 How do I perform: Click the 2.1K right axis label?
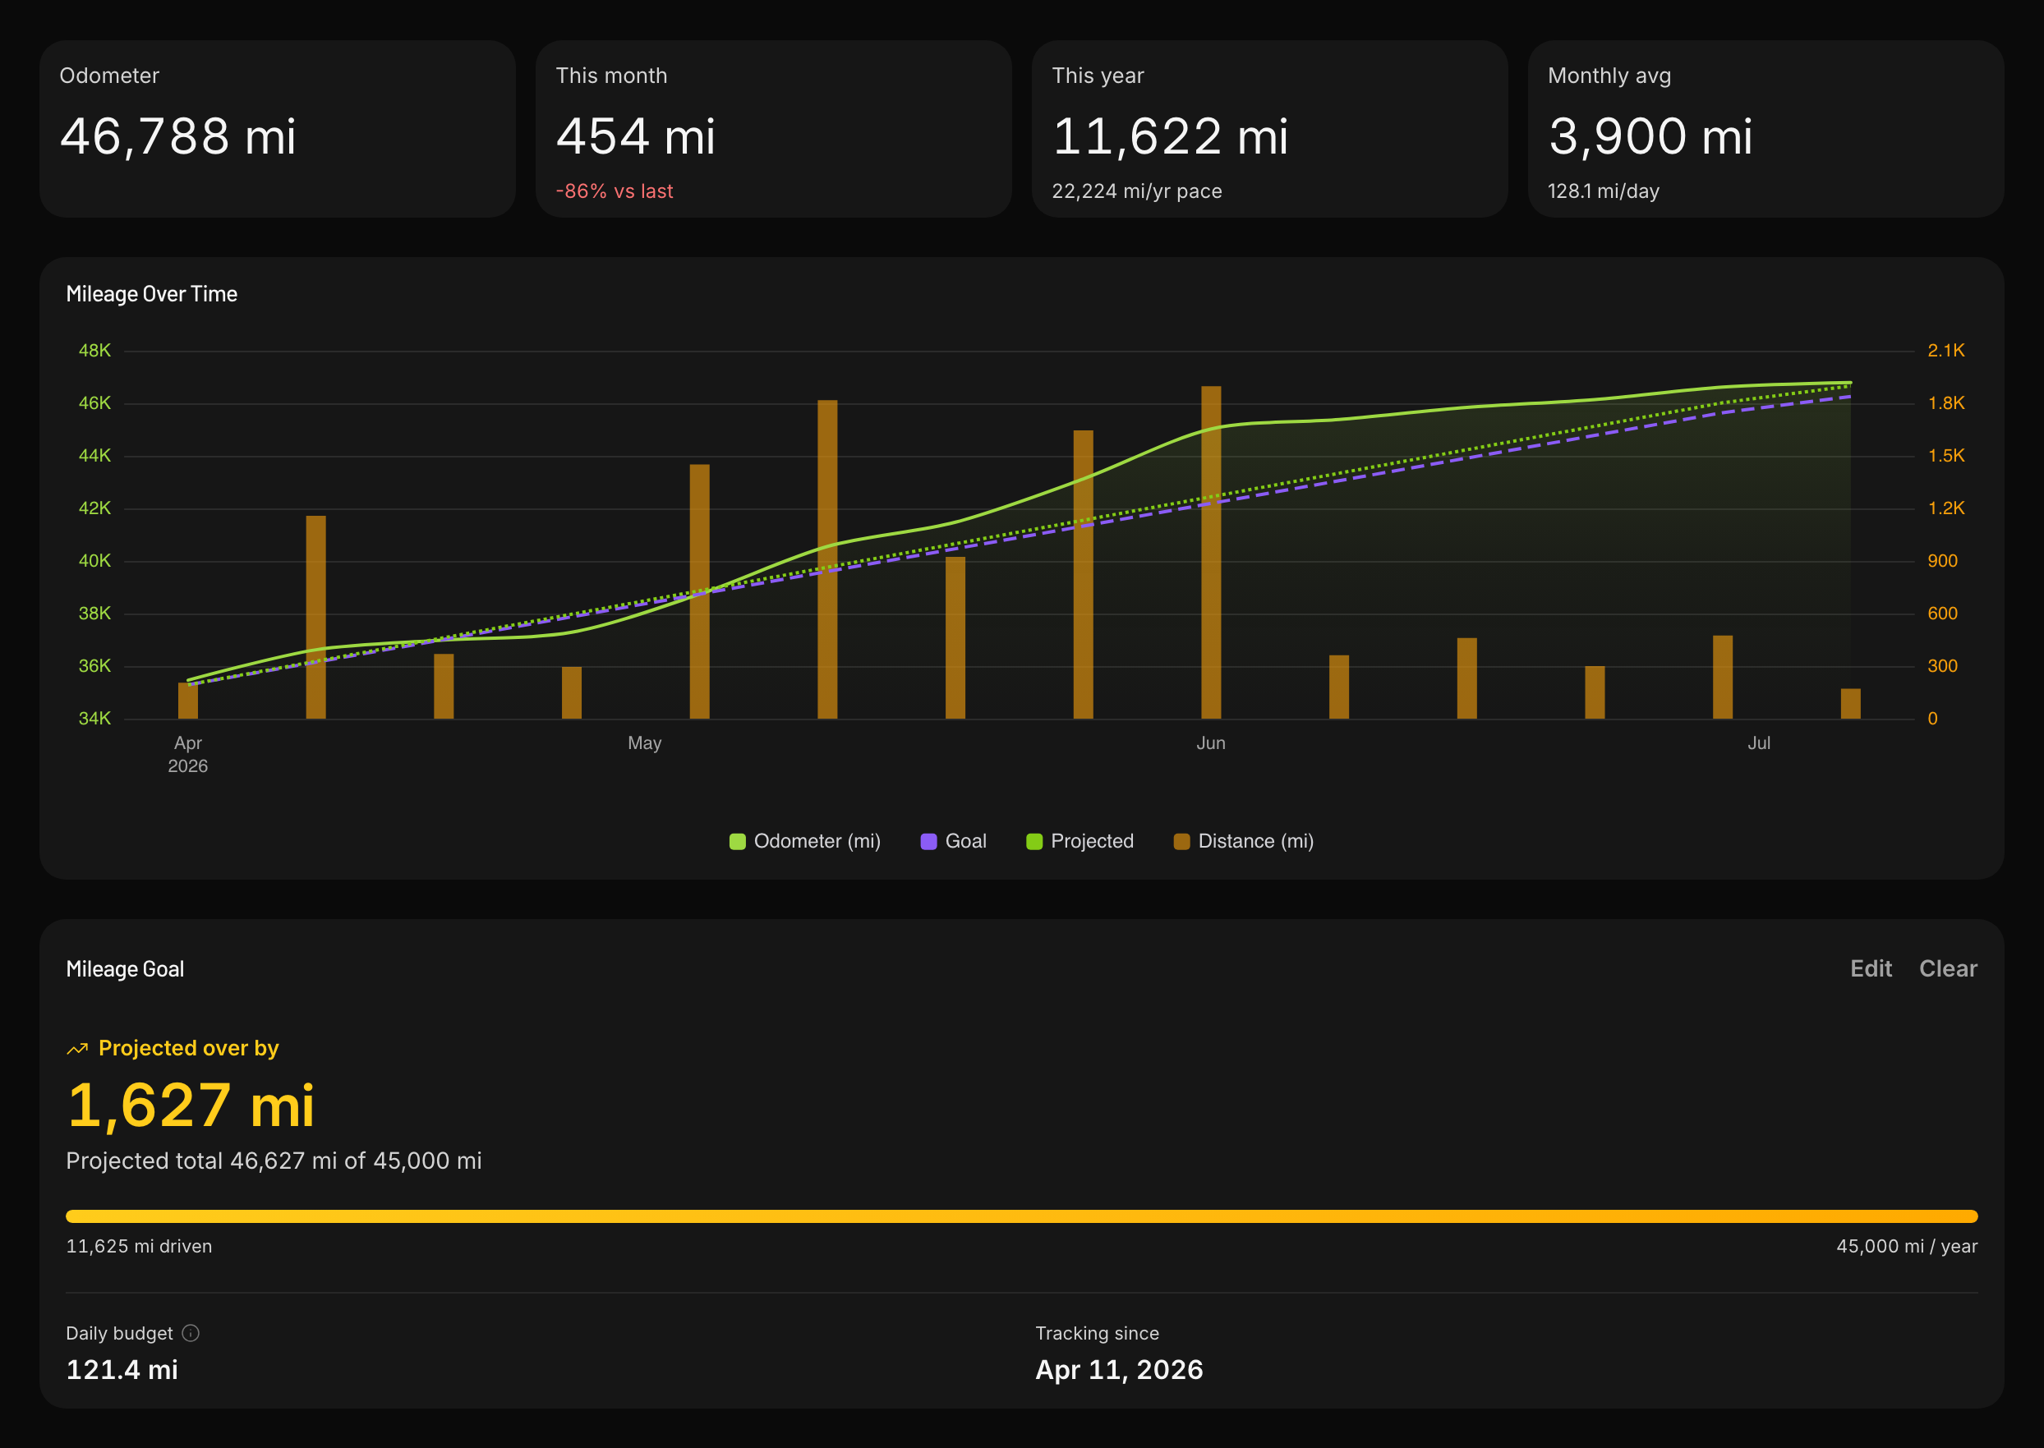[x=1946, y=351]
